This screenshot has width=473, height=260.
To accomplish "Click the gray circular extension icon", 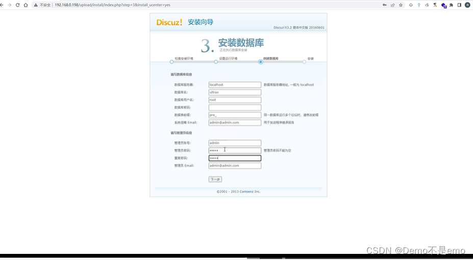I will pos(411,5).
